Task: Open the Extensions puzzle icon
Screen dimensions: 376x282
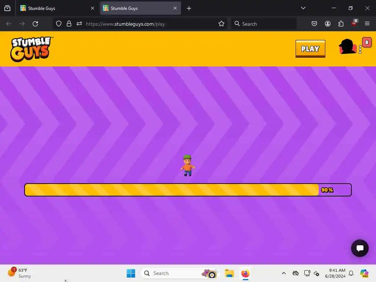Action: coord(341,24)
